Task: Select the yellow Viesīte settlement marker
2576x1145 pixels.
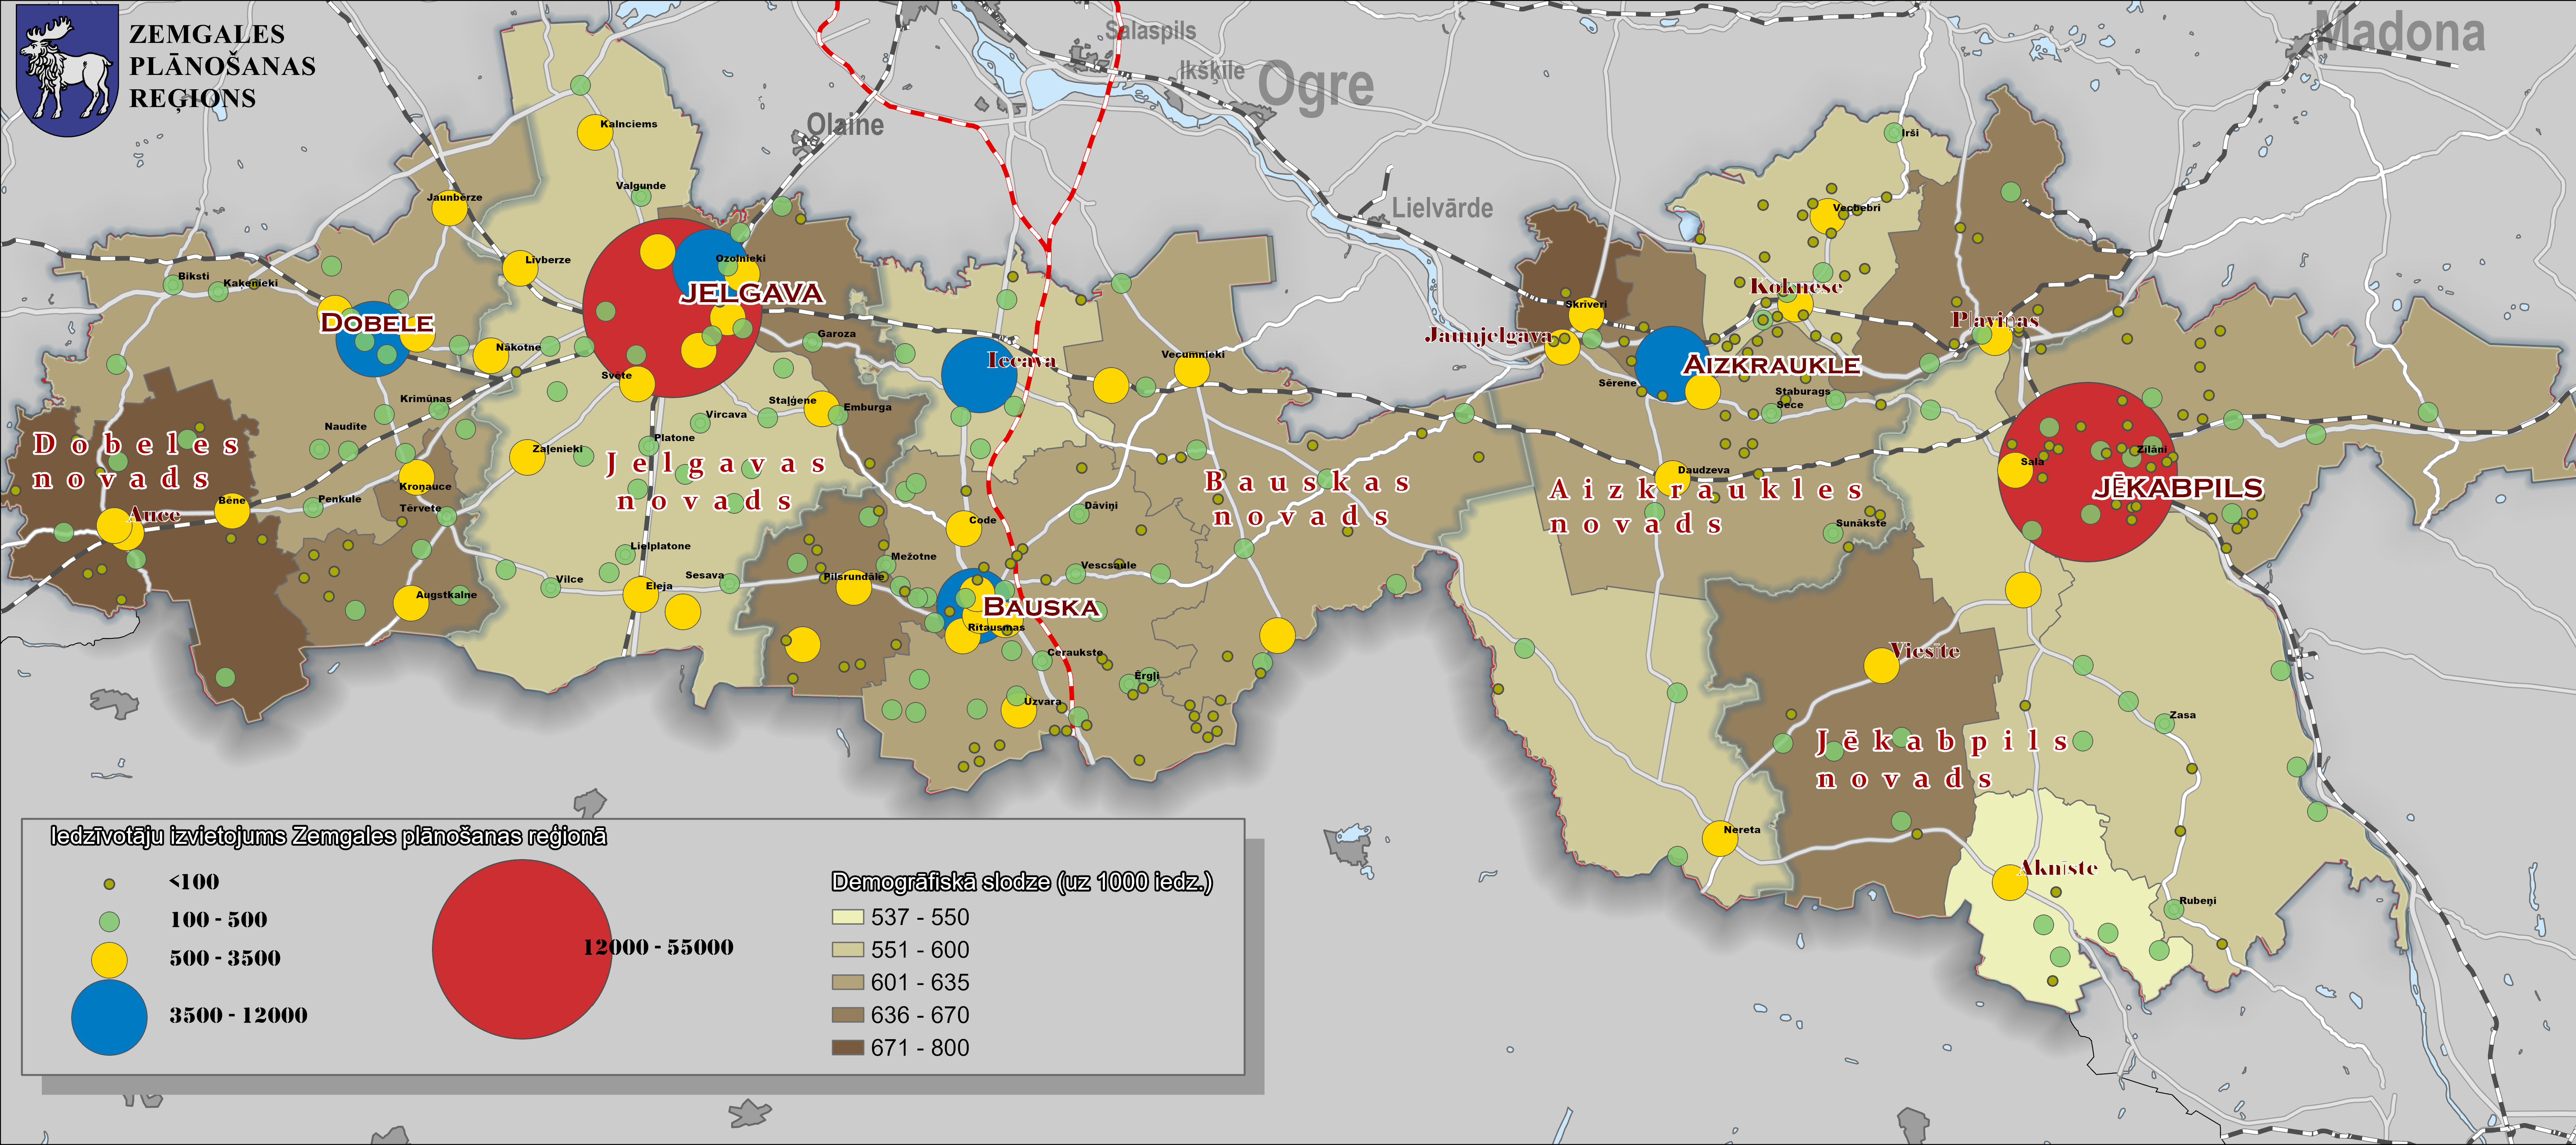Action: point(1881,666)
